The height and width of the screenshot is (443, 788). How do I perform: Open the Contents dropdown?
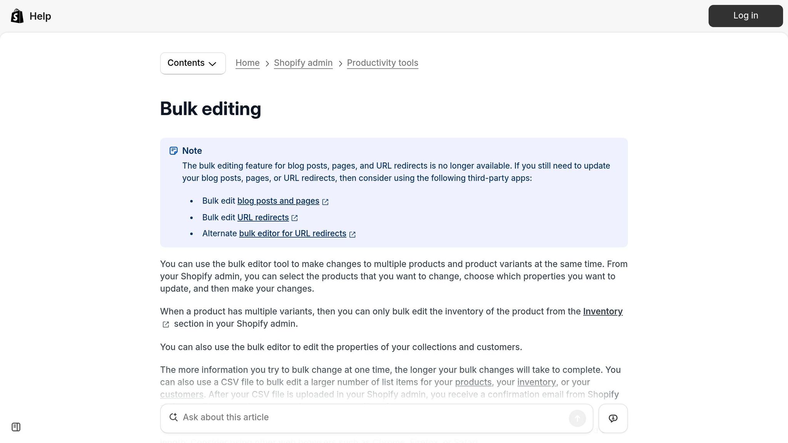[x=192, y=63]
